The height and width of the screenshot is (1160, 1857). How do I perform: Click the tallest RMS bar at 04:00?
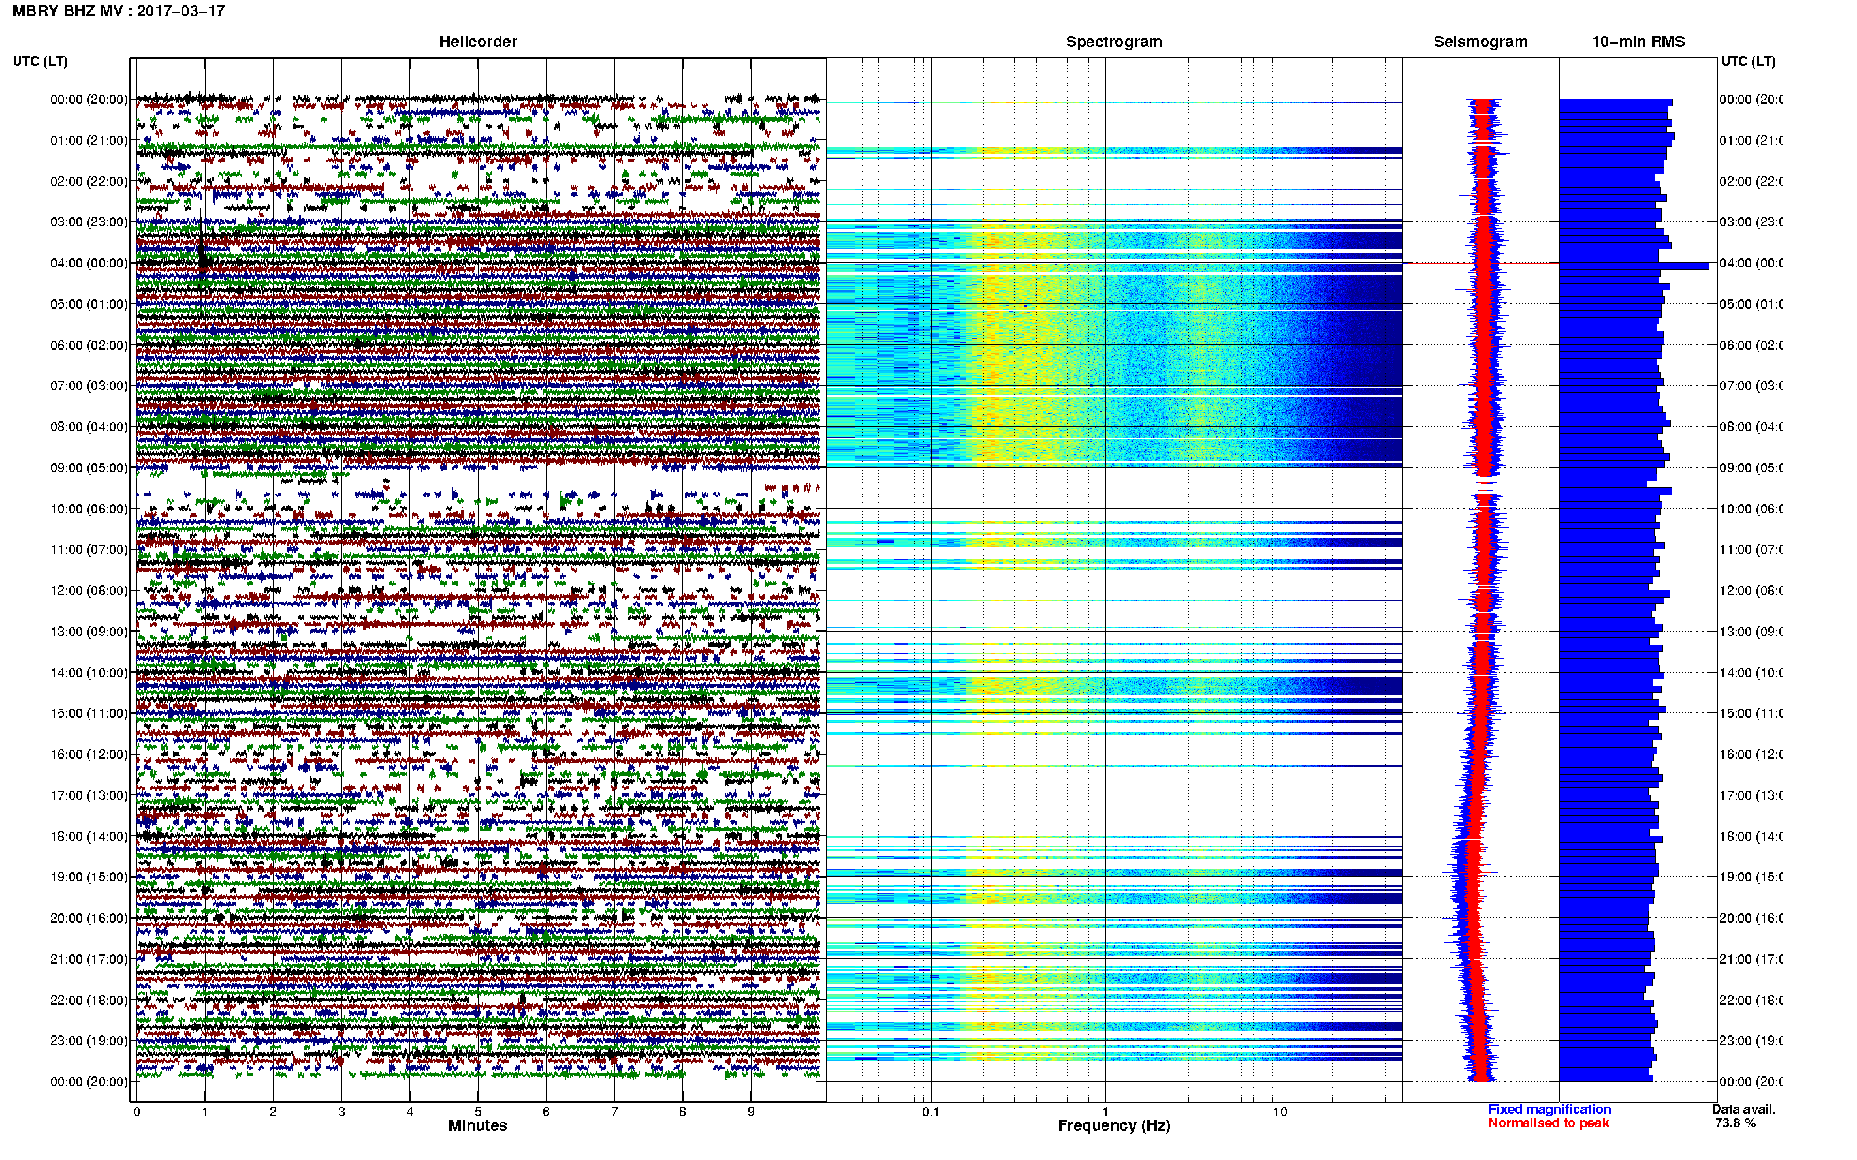(1634, 266)
